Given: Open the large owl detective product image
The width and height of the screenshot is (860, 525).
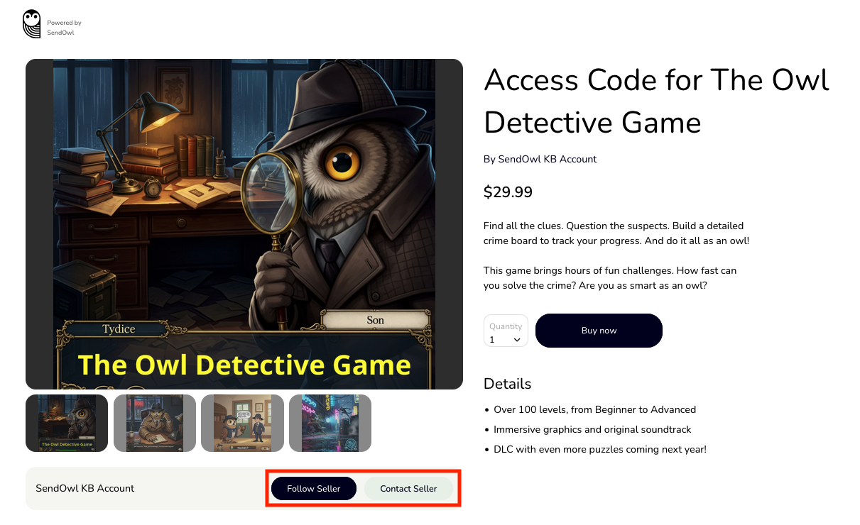Looking at the screenshot, I should click(x=244, y=224).
